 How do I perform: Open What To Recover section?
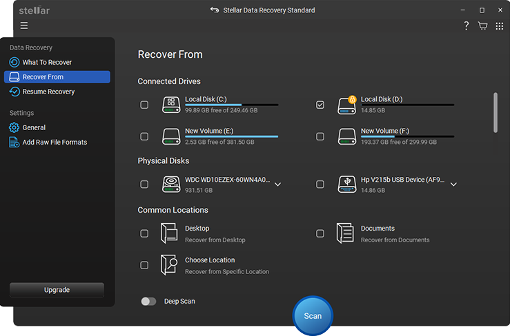point(57,62)
